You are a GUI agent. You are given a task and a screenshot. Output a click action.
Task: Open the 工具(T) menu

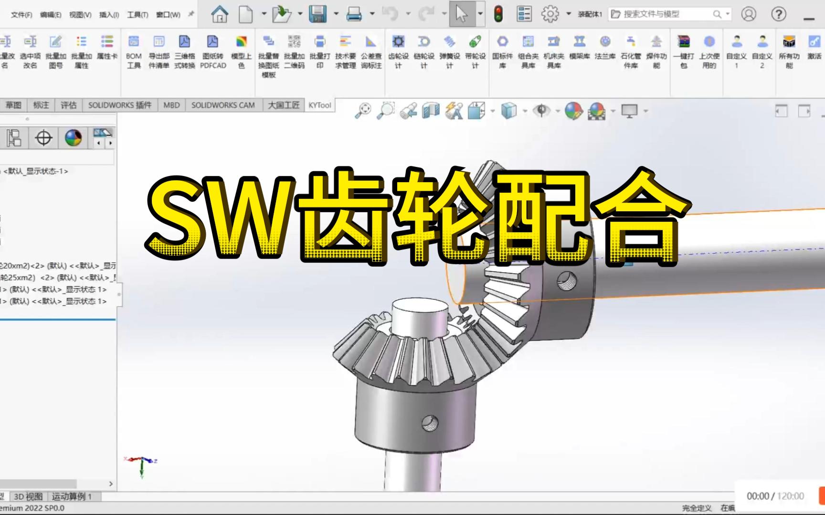(x=137, y=14)
